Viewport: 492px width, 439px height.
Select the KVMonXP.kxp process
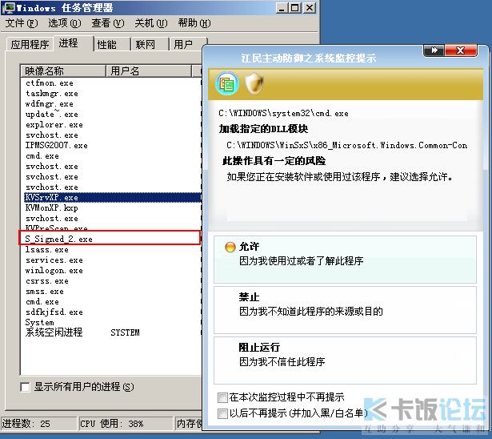pyautogui.click(x=52, y=207)
